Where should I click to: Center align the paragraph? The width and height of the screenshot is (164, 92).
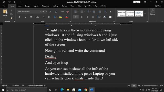(81, 17)
